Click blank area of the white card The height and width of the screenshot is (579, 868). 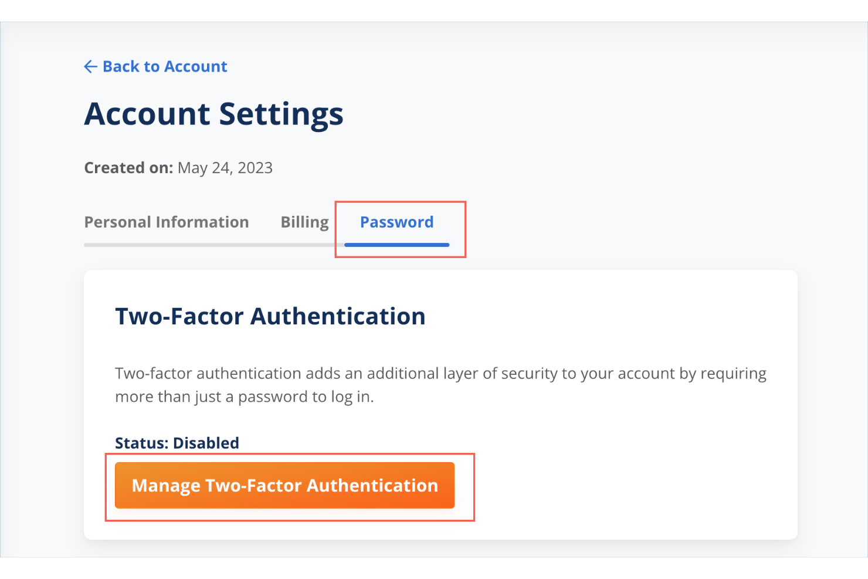633,469
